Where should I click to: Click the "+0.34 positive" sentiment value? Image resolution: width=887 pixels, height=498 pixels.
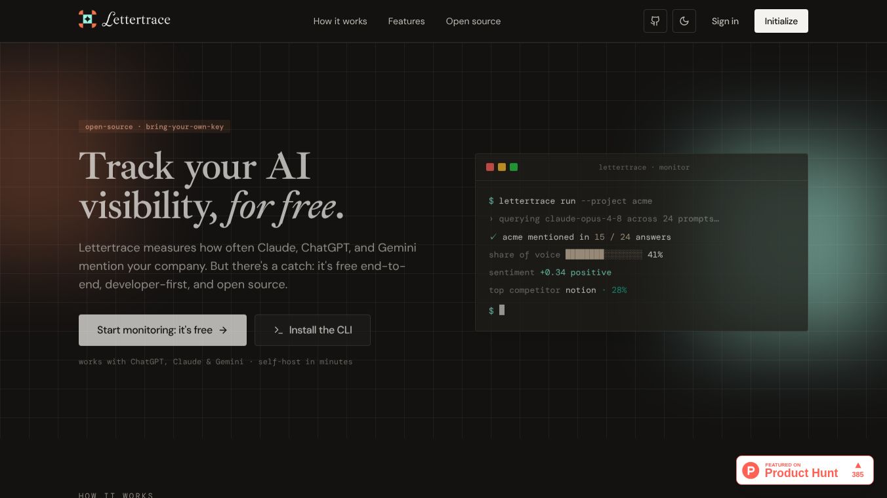[x=575, y=273]
